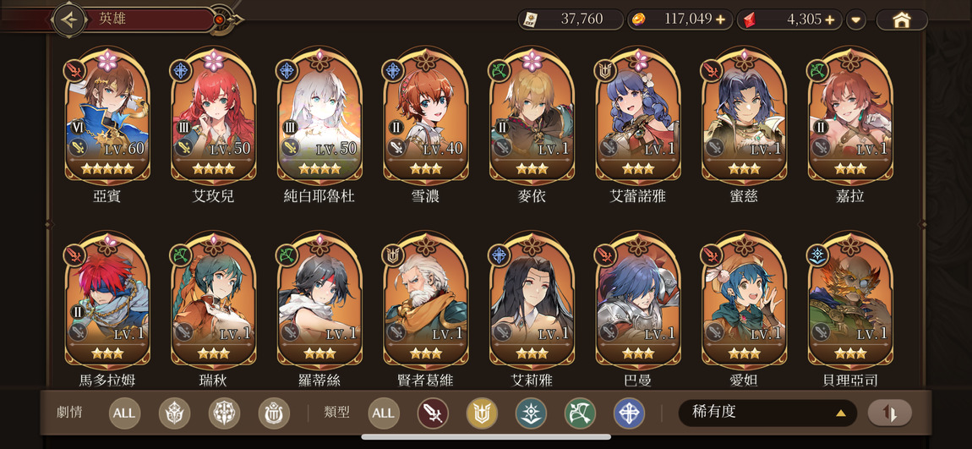Filter heroes by blue cross type

coord(629,413)
